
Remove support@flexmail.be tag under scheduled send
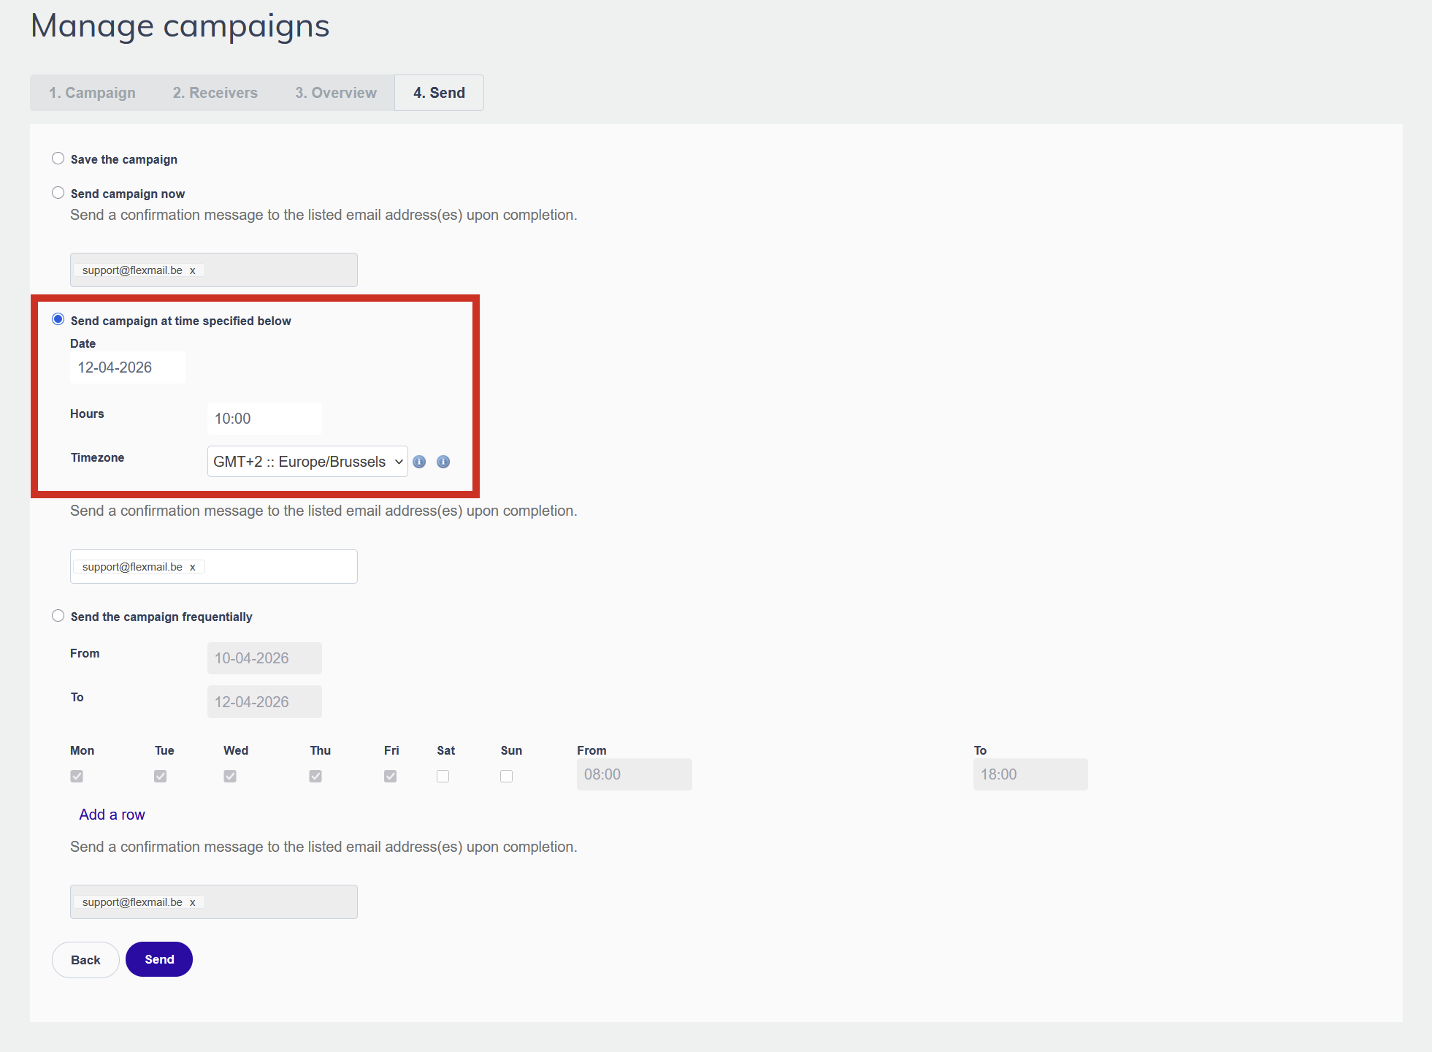(193, 568)
